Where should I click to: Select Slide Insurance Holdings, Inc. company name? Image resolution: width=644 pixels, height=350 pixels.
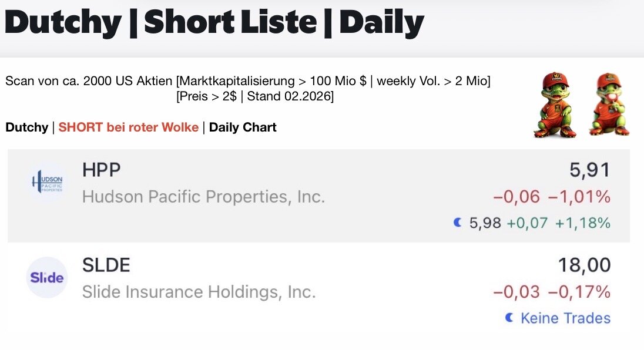[199, 292]
